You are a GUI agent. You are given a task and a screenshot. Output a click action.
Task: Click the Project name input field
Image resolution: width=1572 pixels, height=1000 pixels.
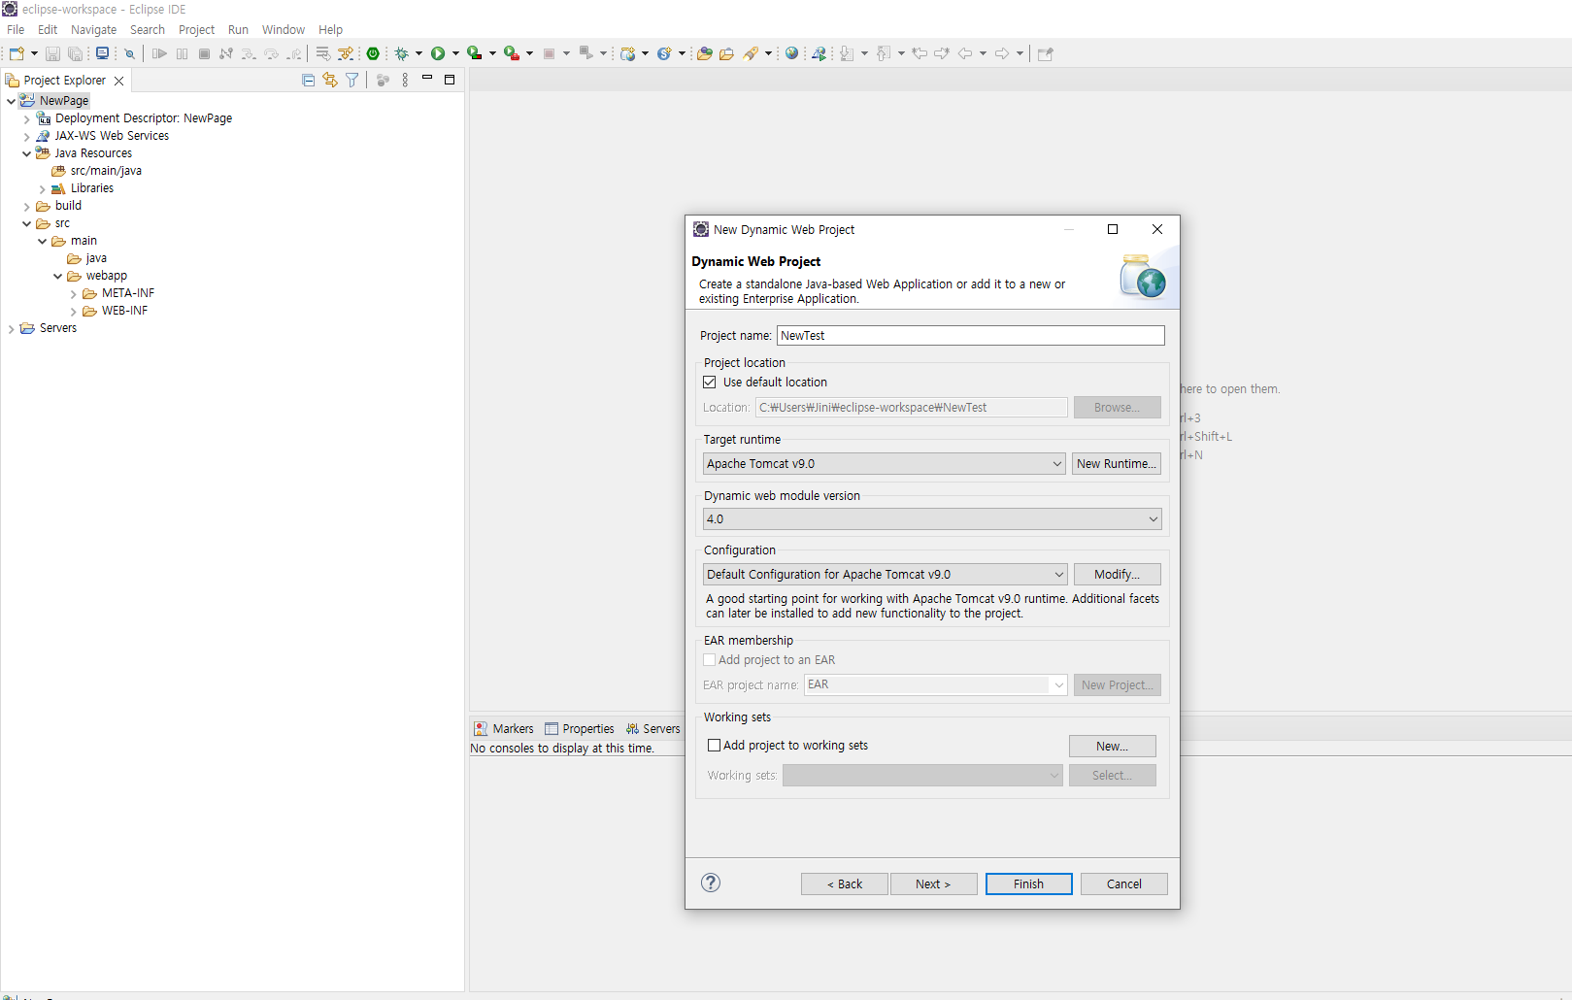971,336
